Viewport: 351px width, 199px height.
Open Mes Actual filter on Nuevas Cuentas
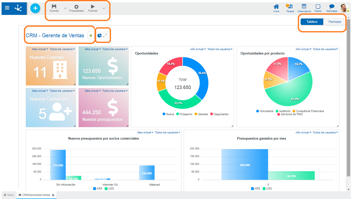tap(40, 49)
